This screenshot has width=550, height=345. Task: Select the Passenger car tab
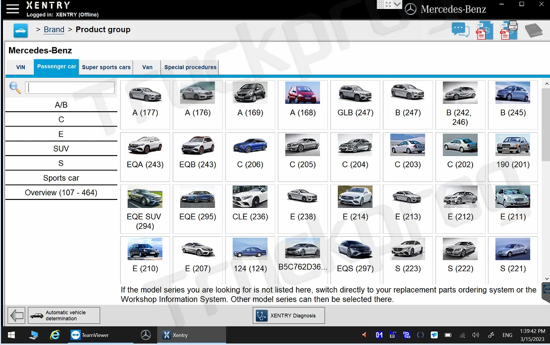coord(56,67)
